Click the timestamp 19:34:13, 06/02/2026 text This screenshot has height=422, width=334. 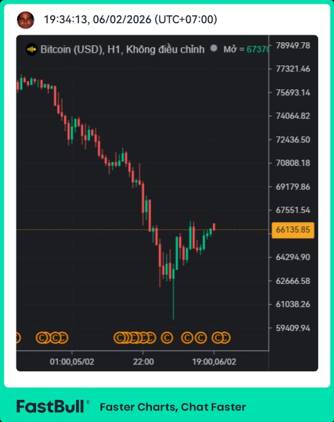pyautogui.click(x=131, y=20)
